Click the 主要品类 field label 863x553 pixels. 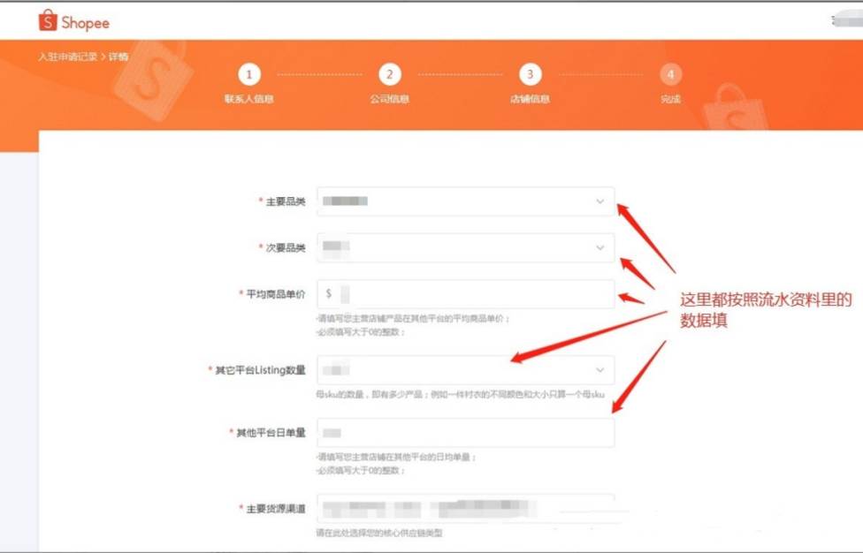pos(285,201)
